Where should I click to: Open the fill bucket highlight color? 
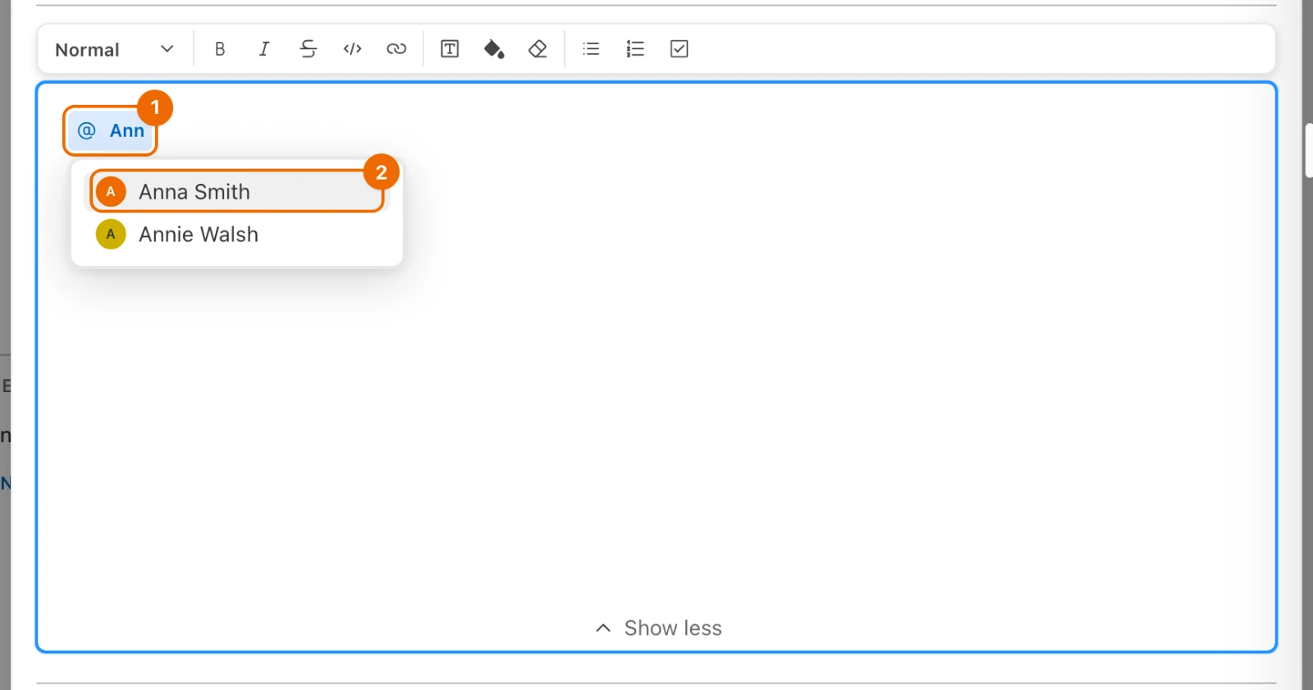[494, 49]
